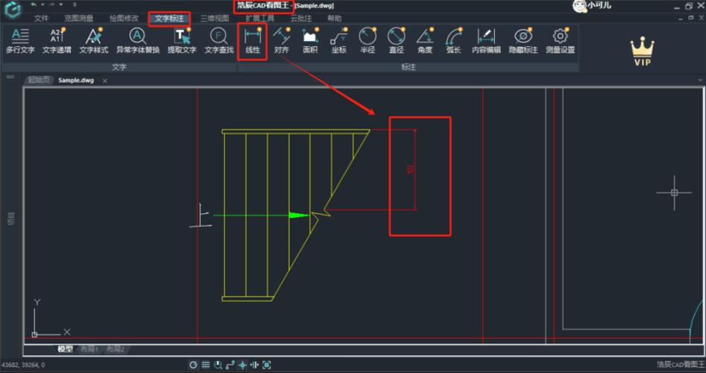Switch to the 起始页 start page tab
706x373 pixels.
click(x=39, y=80)
